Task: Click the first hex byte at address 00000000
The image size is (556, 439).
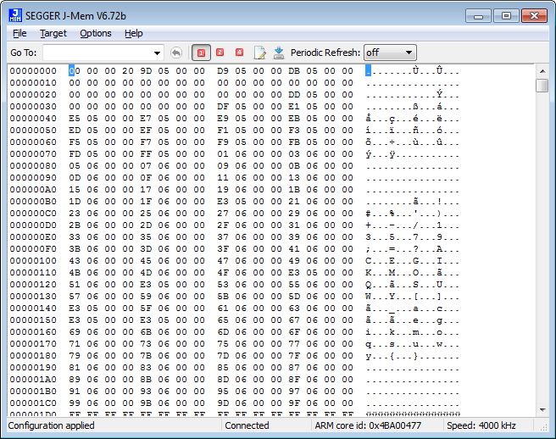Action: [x=73, y=71]
